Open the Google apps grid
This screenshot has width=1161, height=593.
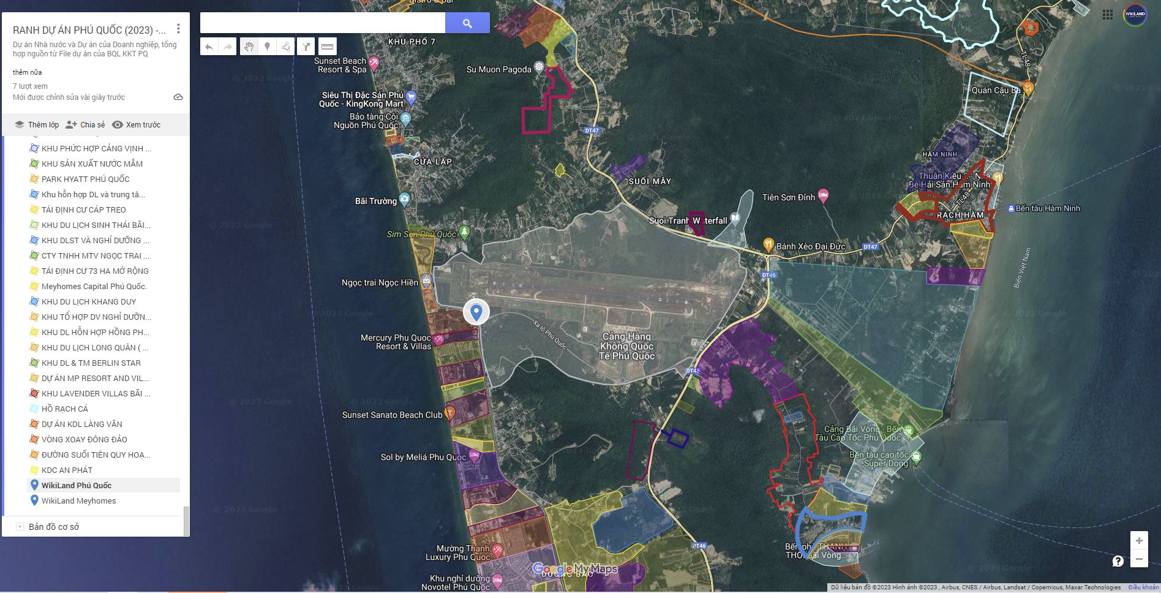click(1108, 15)
